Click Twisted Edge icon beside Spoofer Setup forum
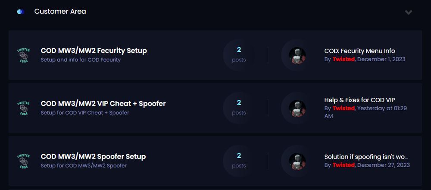This screenshot has height=190, width=431. pyautogui.click(x=23, y=161)
